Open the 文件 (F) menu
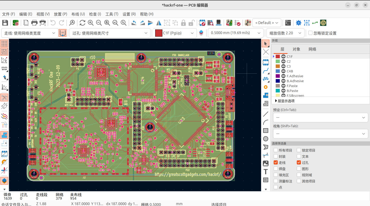Viewport: 370px width, 206px height. pos(9,14)
